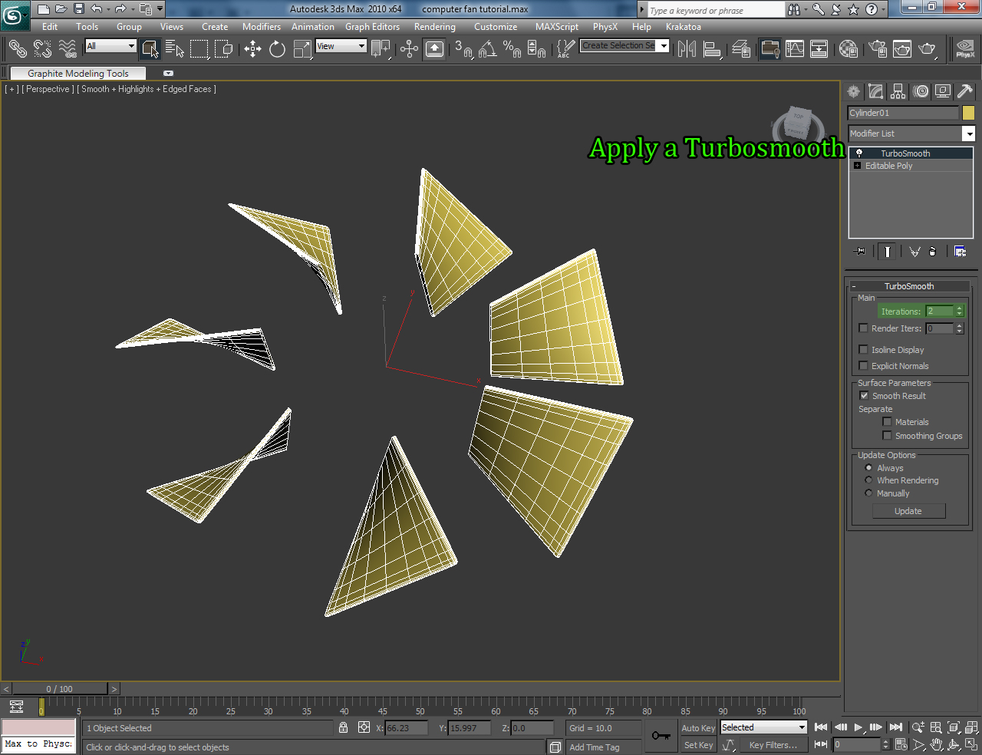Open the Modifier List dropdown
This screenshot has height=755, width=982.
coord(911,134)
